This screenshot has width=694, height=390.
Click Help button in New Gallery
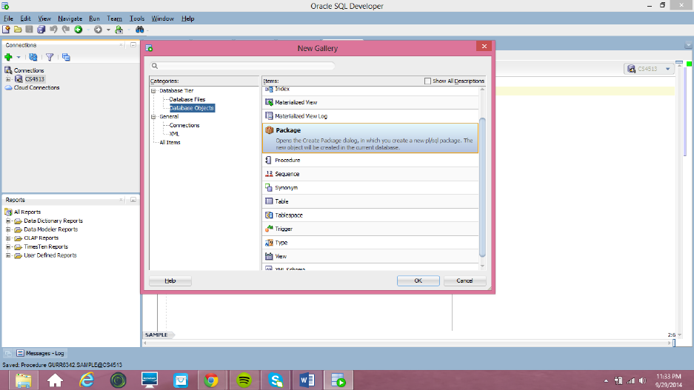(x=170, y=280)
